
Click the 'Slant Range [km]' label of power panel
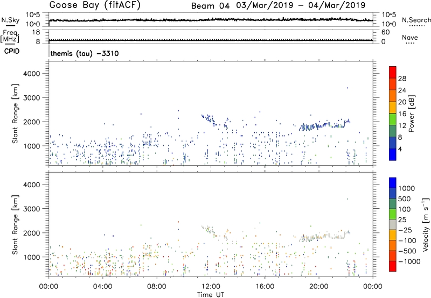point(15,113)
